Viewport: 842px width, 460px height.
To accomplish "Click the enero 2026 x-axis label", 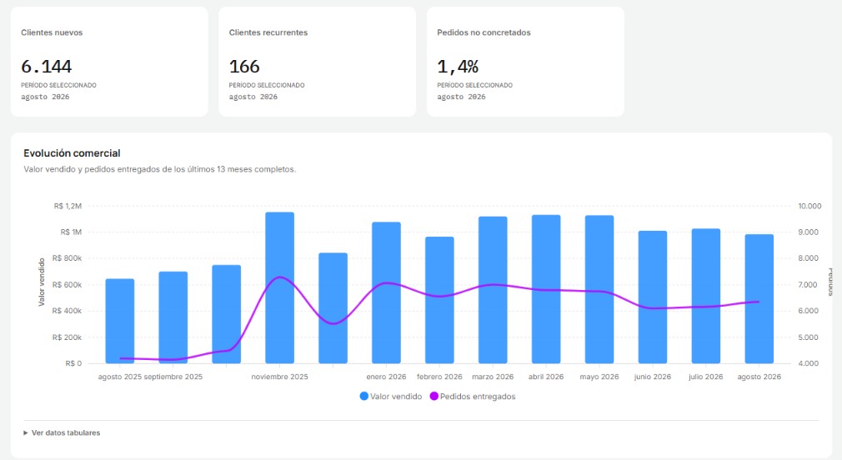I will pyautogui.click(x=386, y=377).
